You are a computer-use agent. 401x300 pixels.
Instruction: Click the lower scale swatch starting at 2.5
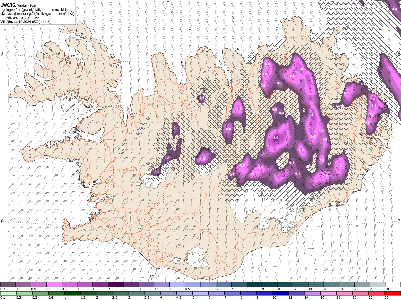pyautogui.click(x=120, y=293)
